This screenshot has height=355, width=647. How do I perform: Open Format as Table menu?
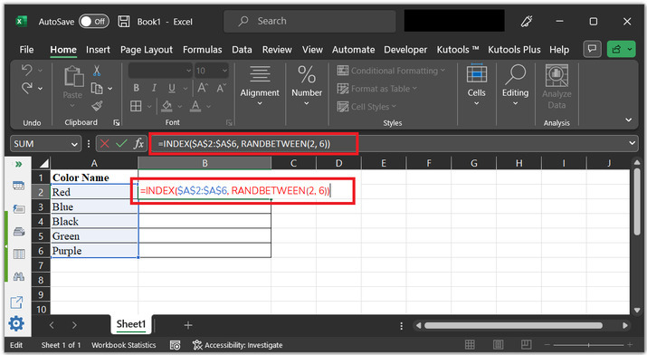(x=377, y=89)
